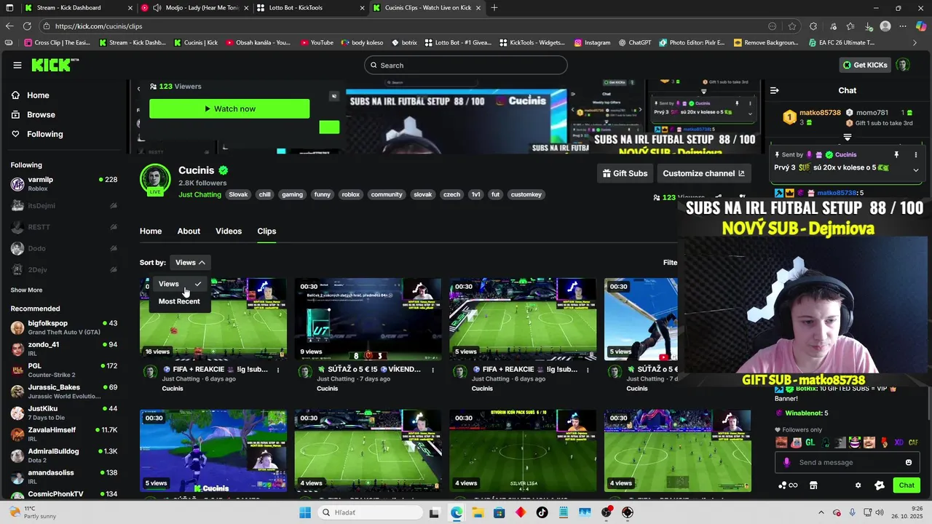The width and height of the screenshot is (932, 524).
Task: Expand the top gifters leaderboard
Action: point(848,137)
